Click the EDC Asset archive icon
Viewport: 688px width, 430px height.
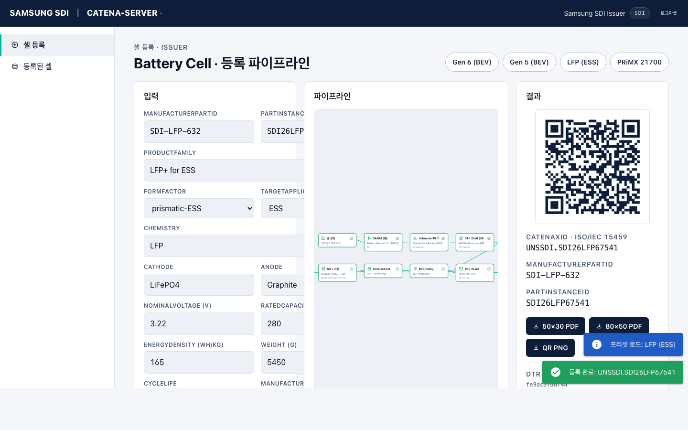[461, 269]
